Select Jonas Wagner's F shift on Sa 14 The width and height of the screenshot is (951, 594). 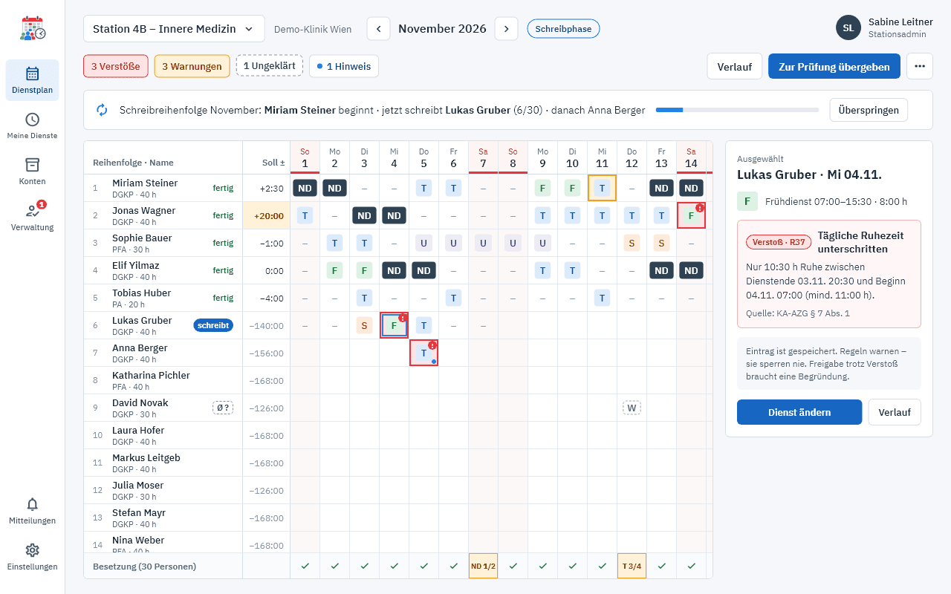[x=691, y=215]
